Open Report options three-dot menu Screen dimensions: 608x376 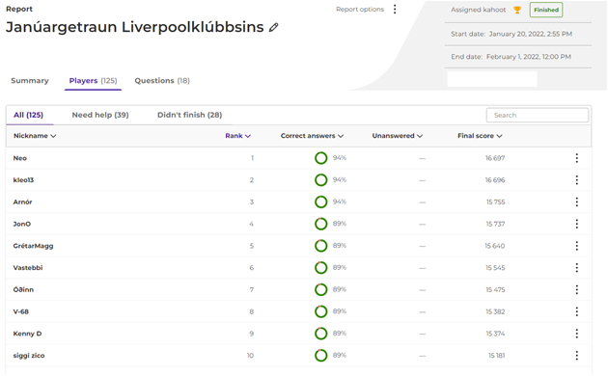tap(395, 10)
